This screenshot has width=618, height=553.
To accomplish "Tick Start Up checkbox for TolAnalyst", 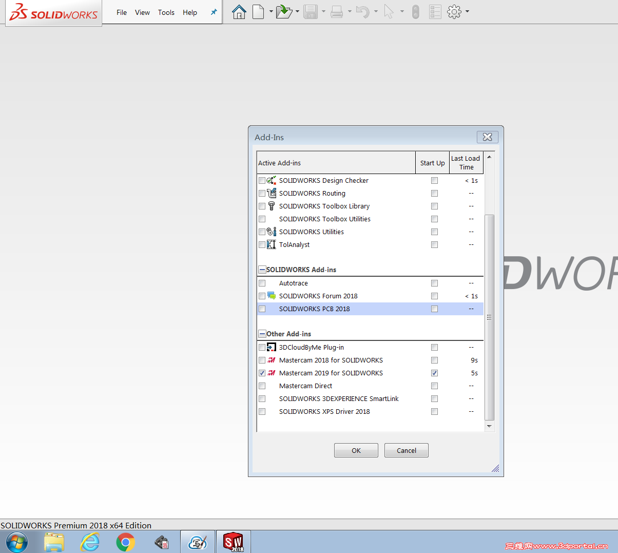I will tap(434, 245).
